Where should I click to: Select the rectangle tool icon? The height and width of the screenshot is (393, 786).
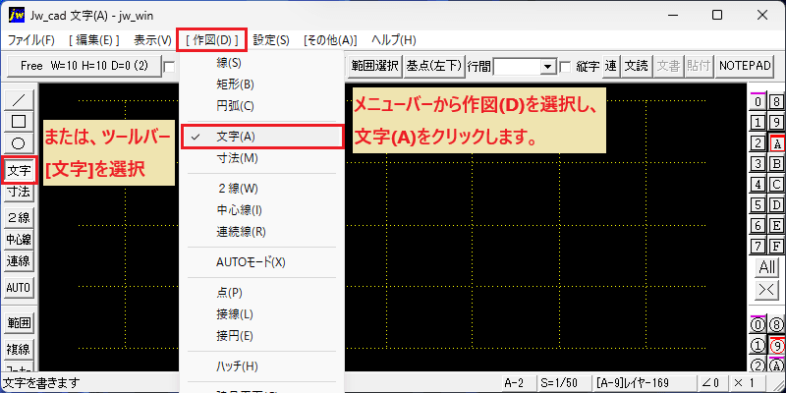[x=19, y=122]
